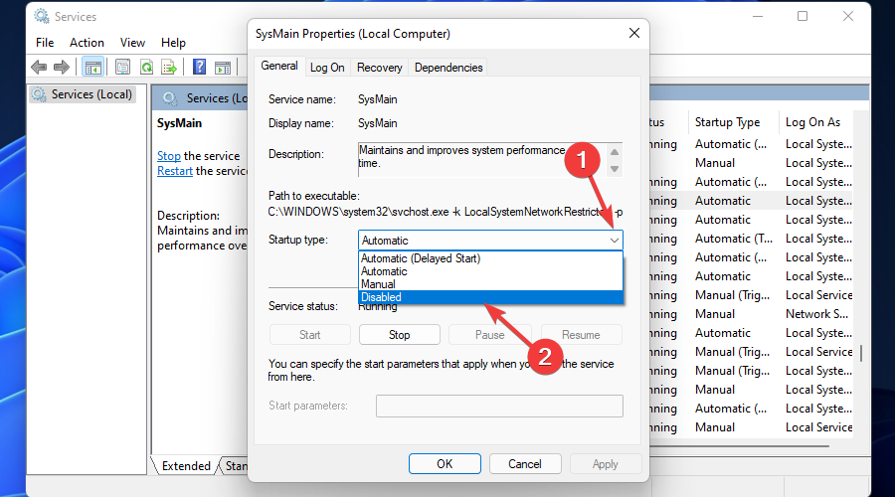Choose Disabled from the startup type list
Screen dimensions: 895x497
pos(490,297)
